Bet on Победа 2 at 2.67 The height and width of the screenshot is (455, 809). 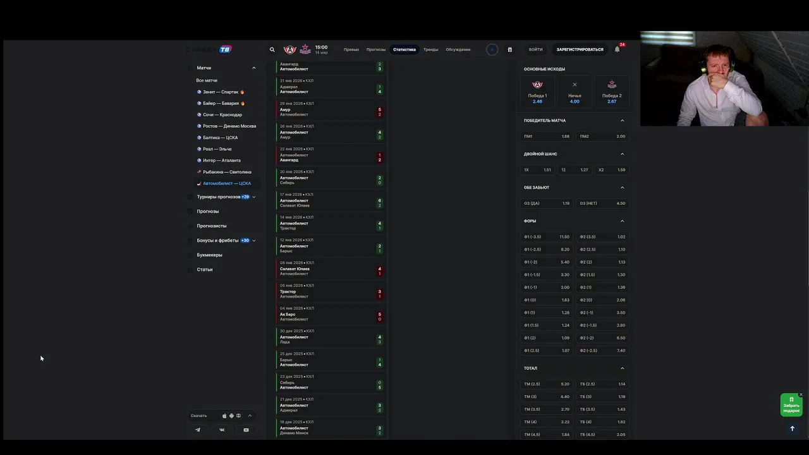[612, 92]
